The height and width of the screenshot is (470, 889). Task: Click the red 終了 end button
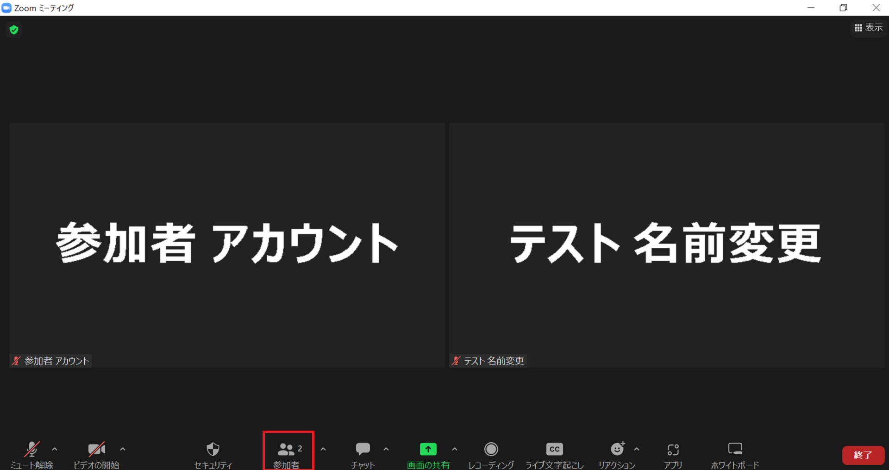863,455
